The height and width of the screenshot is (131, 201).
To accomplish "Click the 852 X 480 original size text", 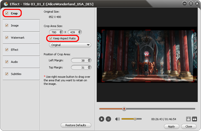I will pyautogui.click(x=55, y=17).
